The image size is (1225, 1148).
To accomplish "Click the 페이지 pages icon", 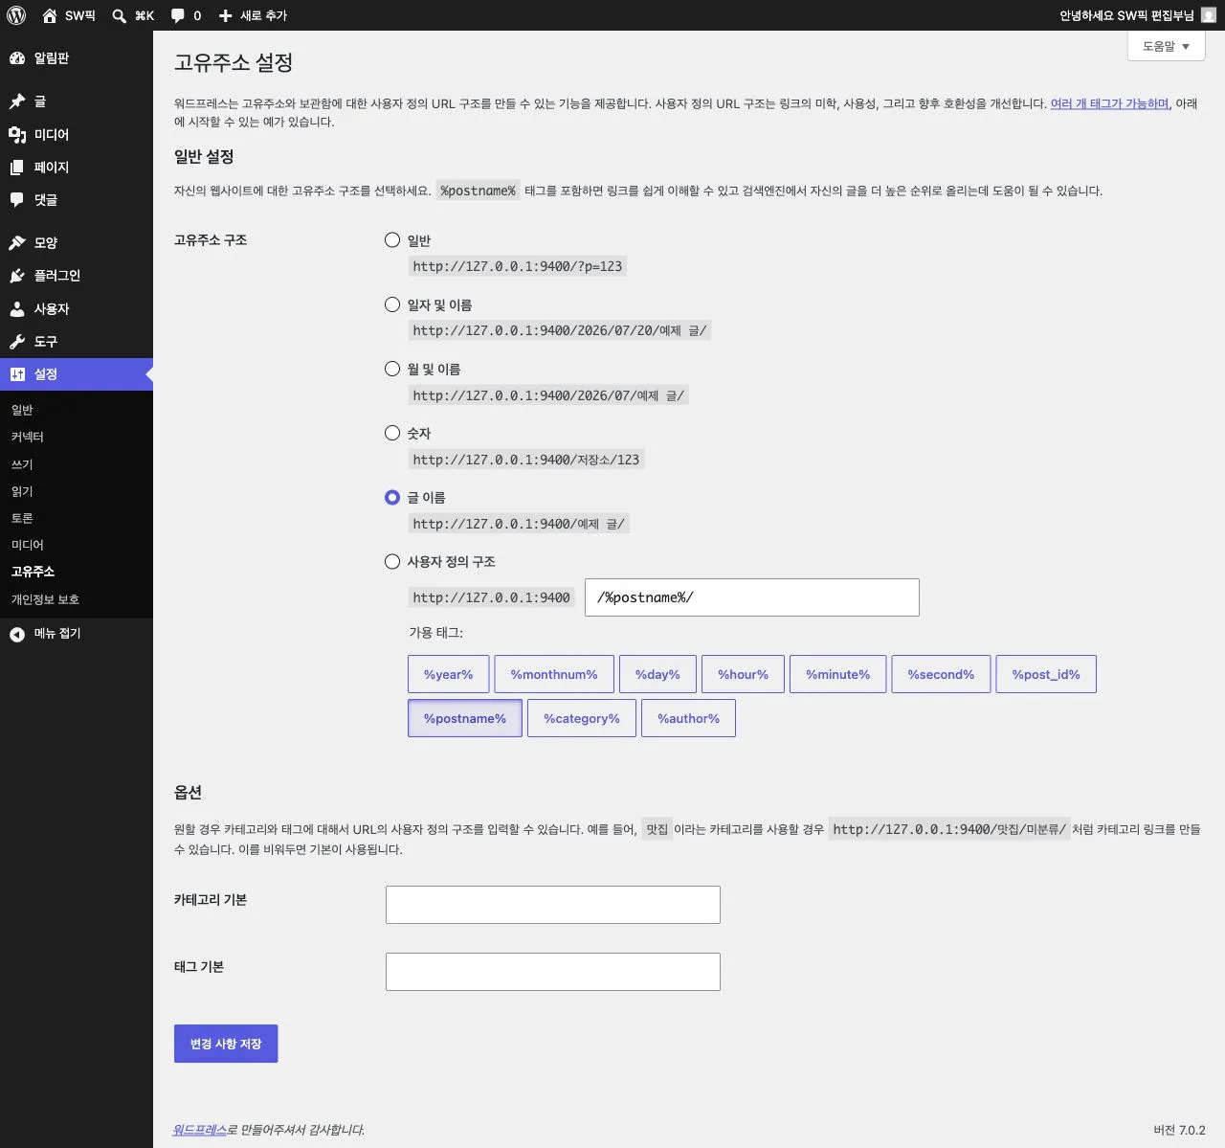I will pos(17,168).
